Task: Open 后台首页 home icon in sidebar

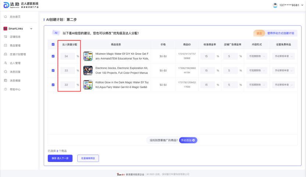Action: pyautogui.click(x=6, y=17)
